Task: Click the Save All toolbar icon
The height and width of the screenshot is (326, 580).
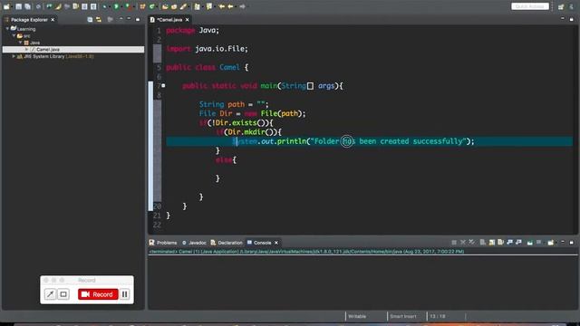Action: pyautogui.click(x=28, y=6)
